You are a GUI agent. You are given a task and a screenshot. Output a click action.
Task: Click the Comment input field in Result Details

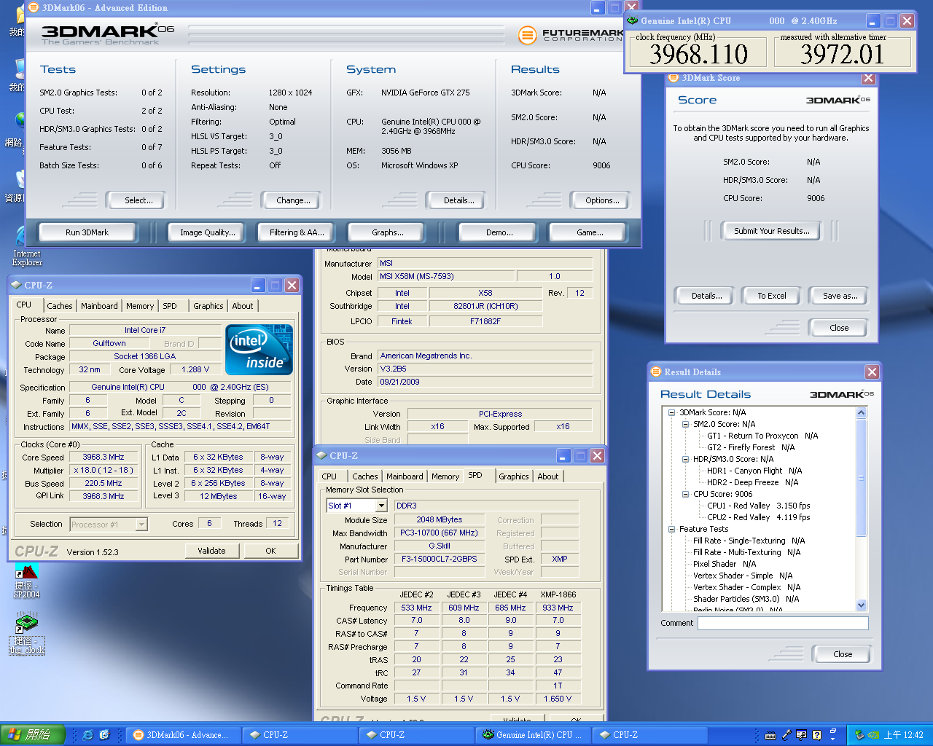783,623
